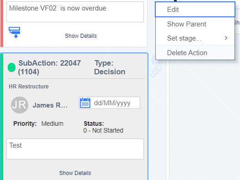This screenshot has width=240, height=180.
Task: Click Show Details on SubAction 22047 card
Action: [x=75, y=173]
